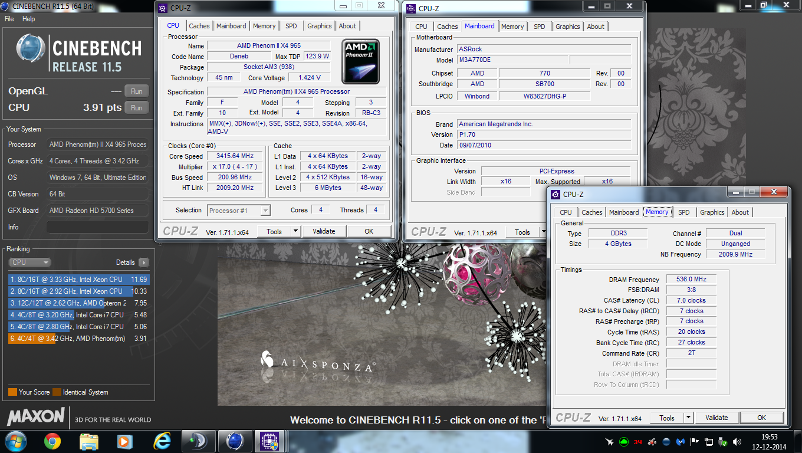
Task: Open Internet Explorer from the taskbar
Action: click(x=162, y=441)
